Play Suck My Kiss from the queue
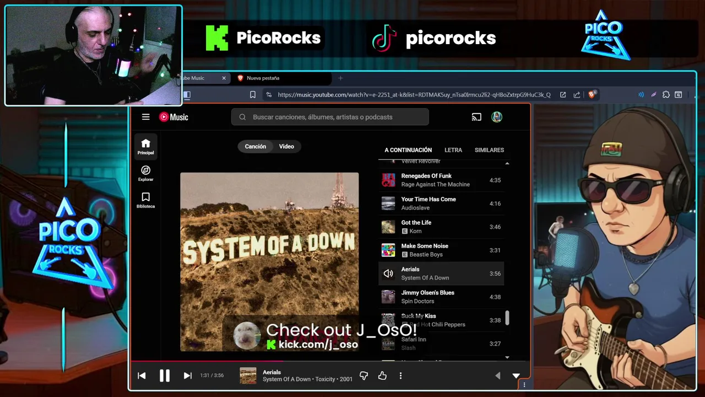 pos(441,320)
